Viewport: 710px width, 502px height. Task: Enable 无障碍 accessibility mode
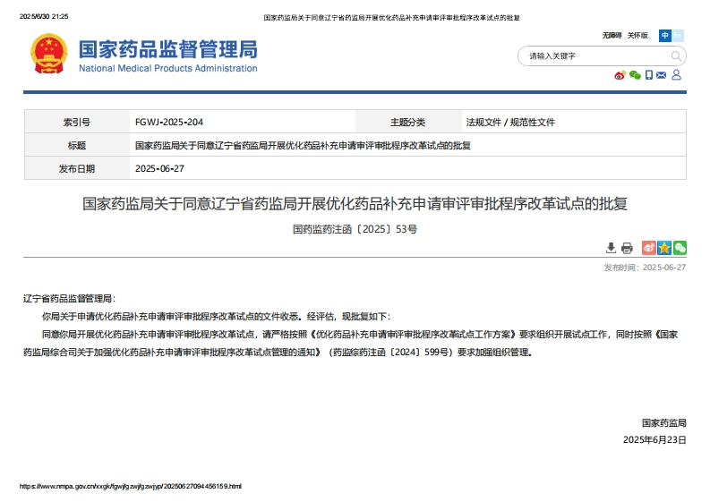(x=612, y=36)
